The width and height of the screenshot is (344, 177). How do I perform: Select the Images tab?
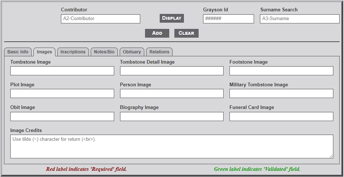click(x=44, y=52)
